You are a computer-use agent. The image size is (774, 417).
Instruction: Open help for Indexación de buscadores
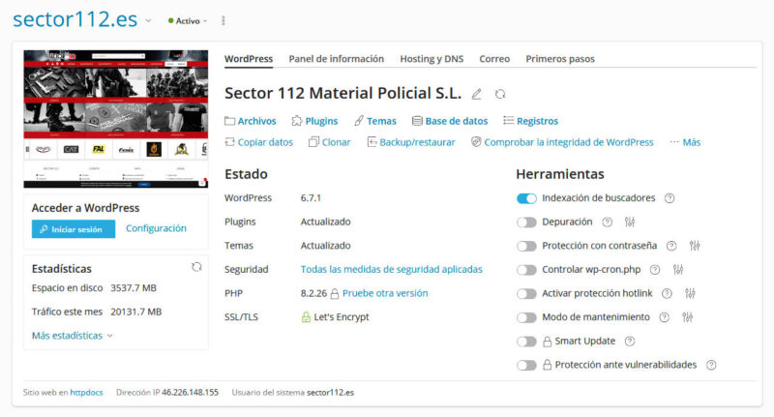click(x=670, y=198)
